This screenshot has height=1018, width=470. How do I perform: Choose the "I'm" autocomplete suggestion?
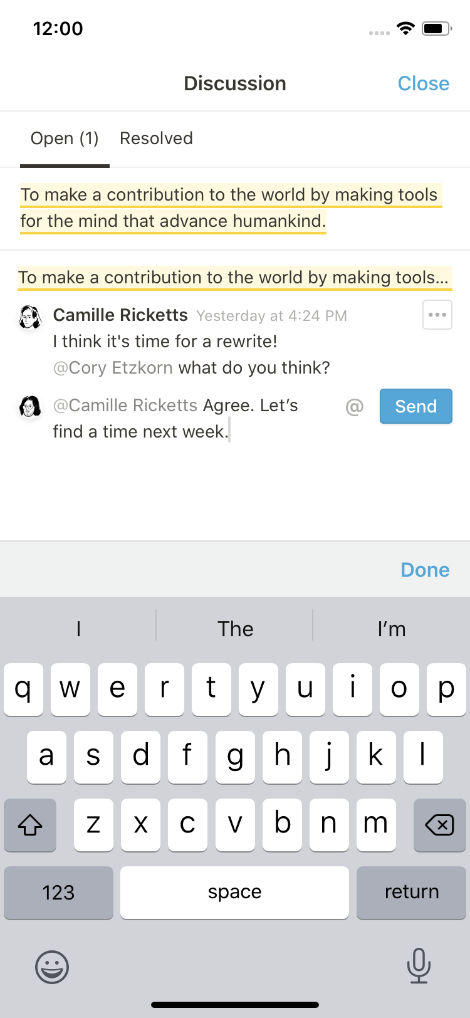click(392, 629)
